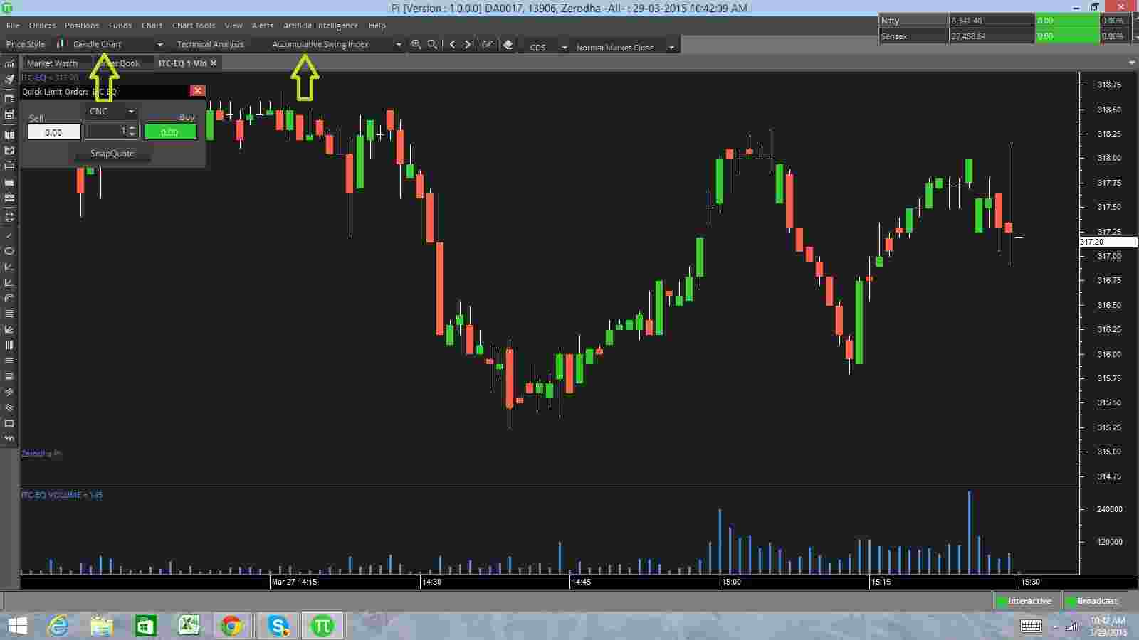Switch to the Market Watch tab

point(52,63)
